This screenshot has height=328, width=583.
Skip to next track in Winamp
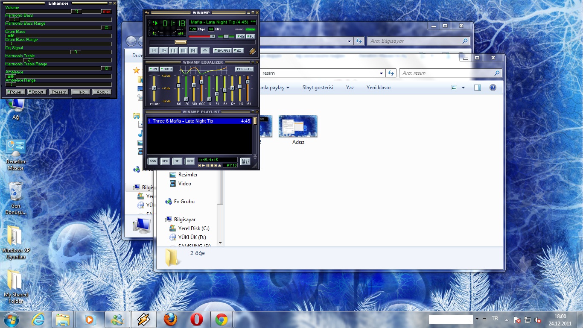click(x=193, y=50)
